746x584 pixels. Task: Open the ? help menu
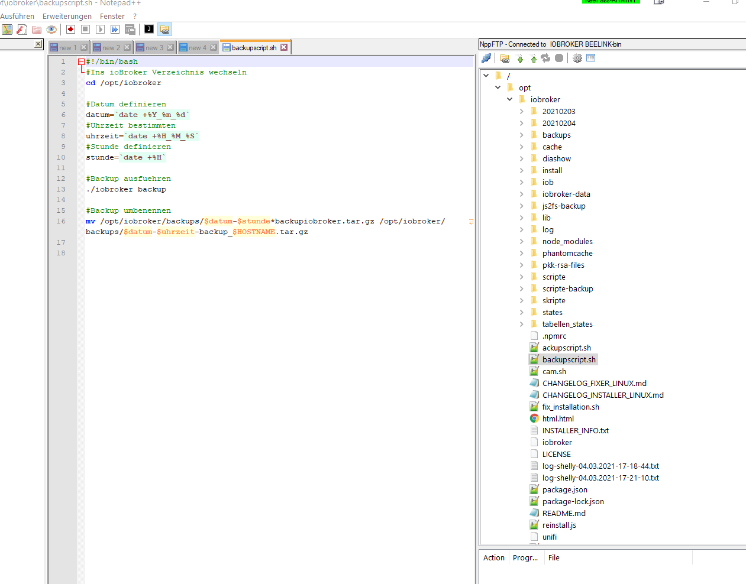click(135, 17)
